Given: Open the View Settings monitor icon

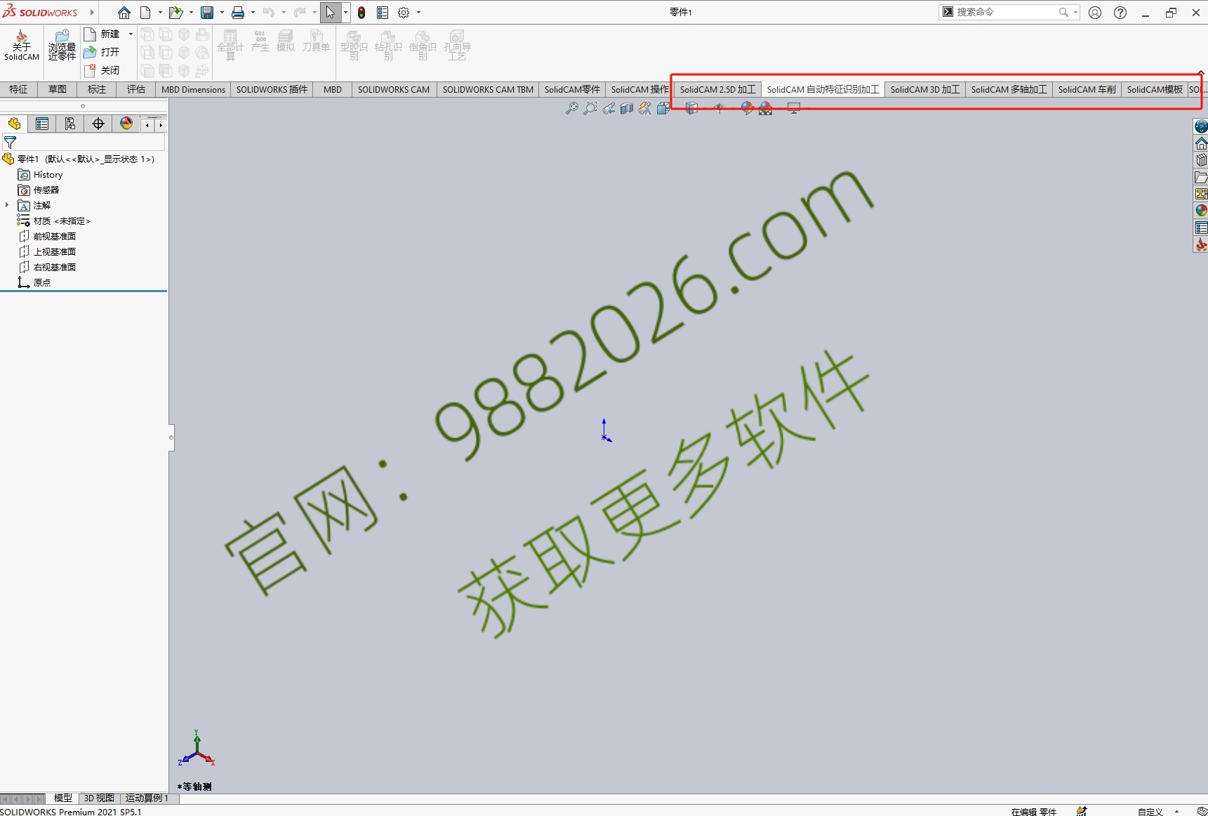Looking at the screenshot, I should pyautogui.click(x=794, y=108).
